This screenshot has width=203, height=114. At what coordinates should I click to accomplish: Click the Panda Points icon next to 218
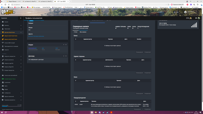[191, 18]
